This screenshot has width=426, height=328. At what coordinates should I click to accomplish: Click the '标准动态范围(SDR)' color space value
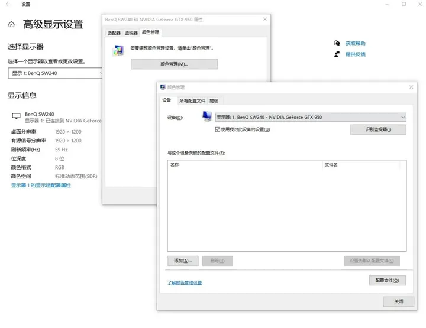coord(76,176)
